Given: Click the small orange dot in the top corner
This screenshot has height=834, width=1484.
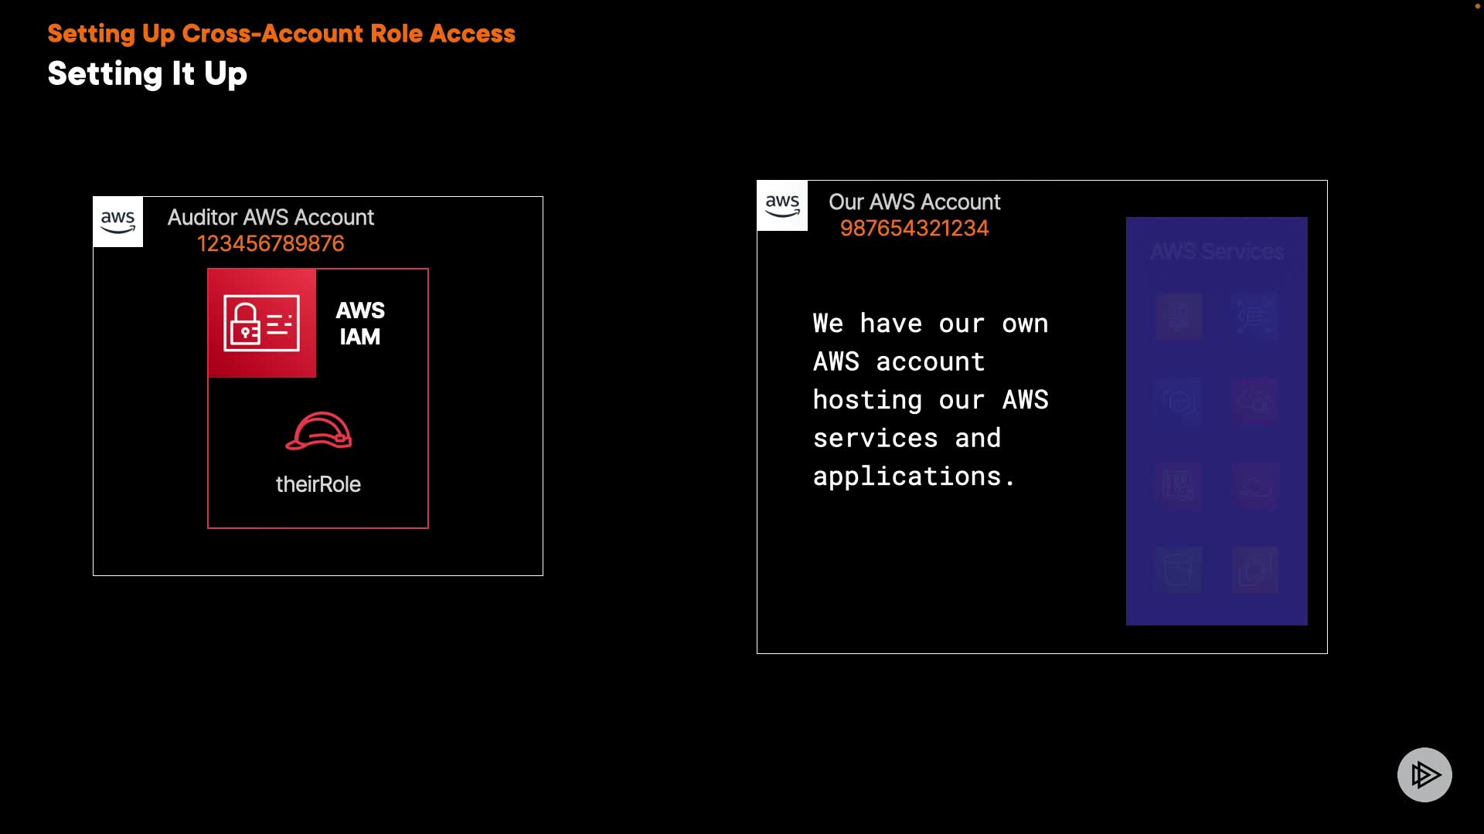Looking at the screenshot, I should (1477, 6).
